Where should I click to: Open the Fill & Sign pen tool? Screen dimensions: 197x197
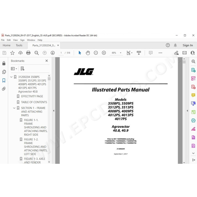tap(193, 129)
